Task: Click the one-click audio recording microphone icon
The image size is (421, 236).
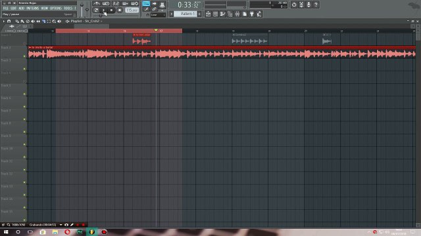Action: pos(309,5)
